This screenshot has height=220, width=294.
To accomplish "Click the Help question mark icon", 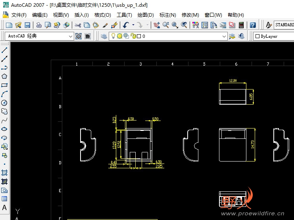I will (x=253, y=25).
